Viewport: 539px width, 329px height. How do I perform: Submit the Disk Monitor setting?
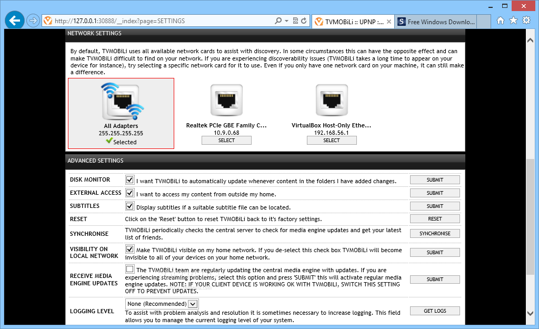pyautogui.click(x=435, y=180)
